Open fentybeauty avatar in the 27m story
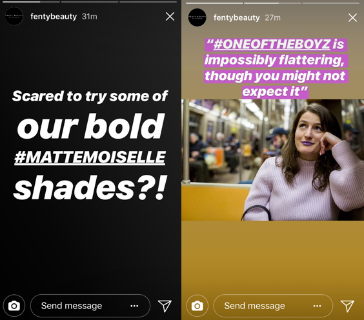The height and width of the screenshot is (320, 364). tap(197, 17)
